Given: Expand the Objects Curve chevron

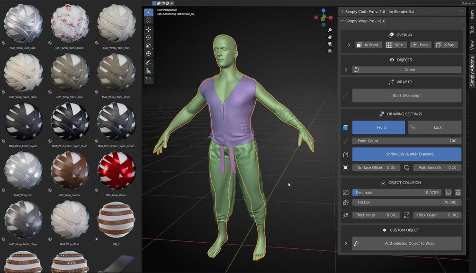Looking at the screenshot, I should tap(346, 70).
